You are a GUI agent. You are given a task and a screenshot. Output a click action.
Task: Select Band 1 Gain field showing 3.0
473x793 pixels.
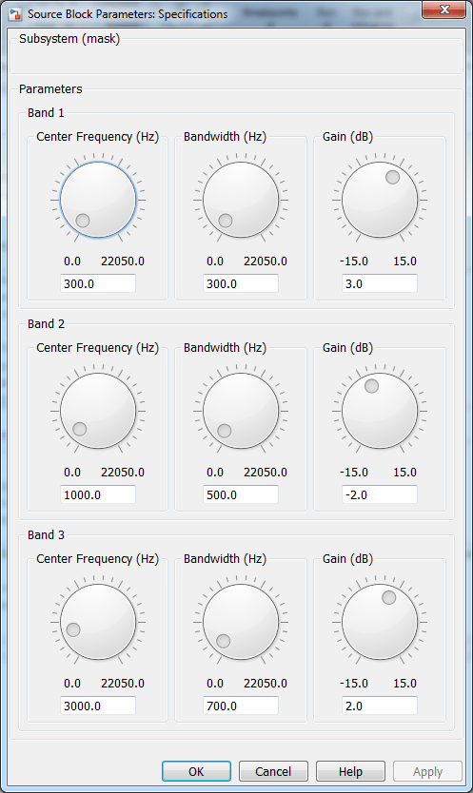(380, 283)
